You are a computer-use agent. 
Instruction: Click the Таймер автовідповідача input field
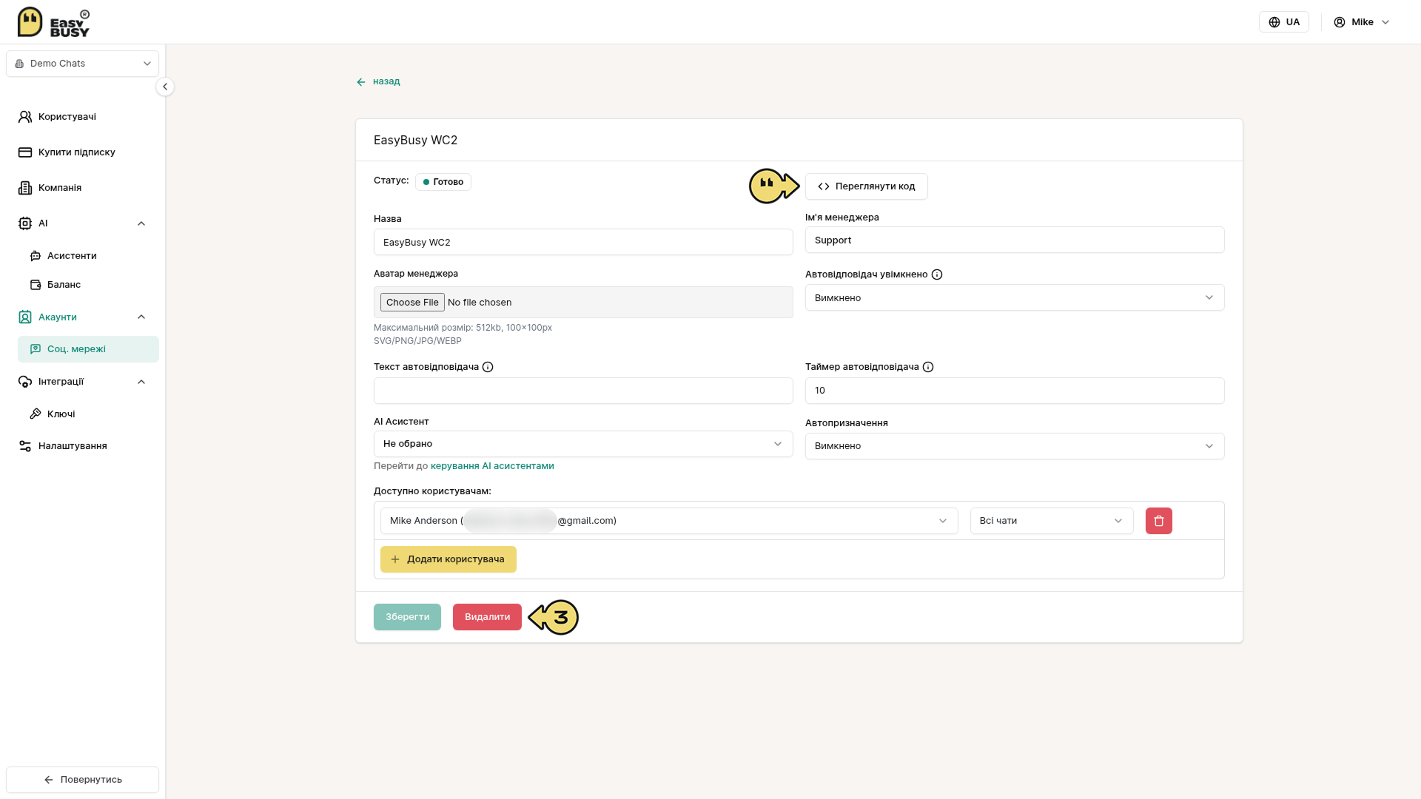point(1015,391)
